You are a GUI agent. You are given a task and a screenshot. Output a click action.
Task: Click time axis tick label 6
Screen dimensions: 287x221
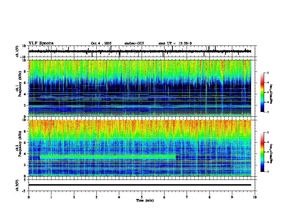(x=165, y=197)
